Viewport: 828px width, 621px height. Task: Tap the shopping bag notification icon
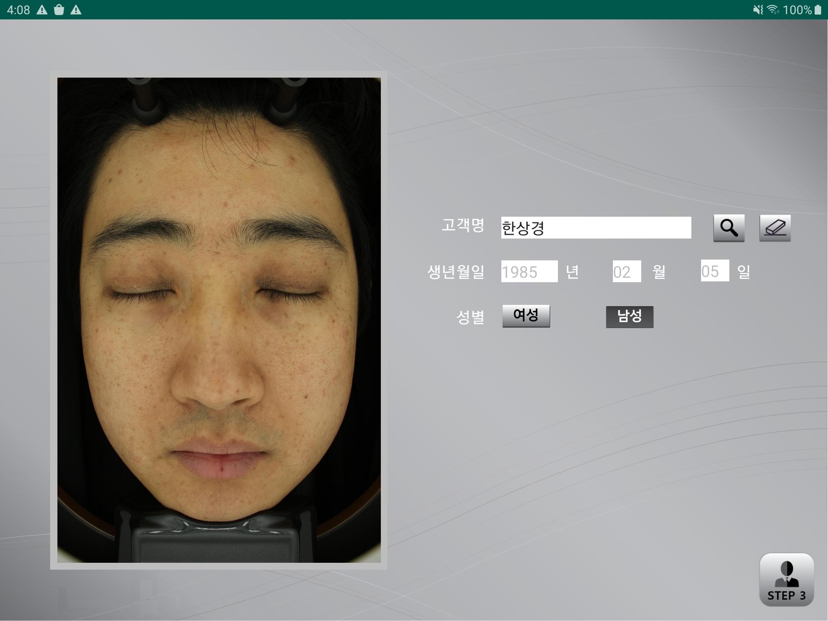[x=59, y=10]
